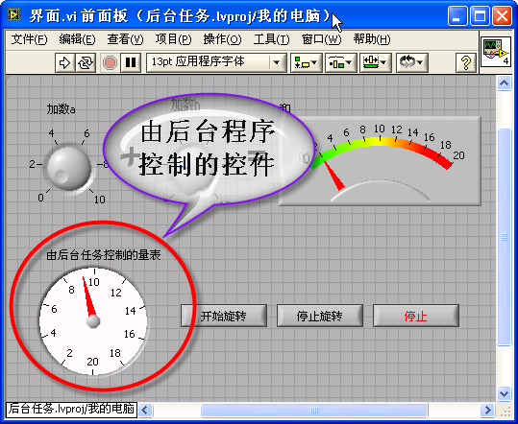The width and height of the screenshot is (518, 424).
Task: Open the Distribute Objects dropdown
Action: pyautogui.click(x=340, y=62)
